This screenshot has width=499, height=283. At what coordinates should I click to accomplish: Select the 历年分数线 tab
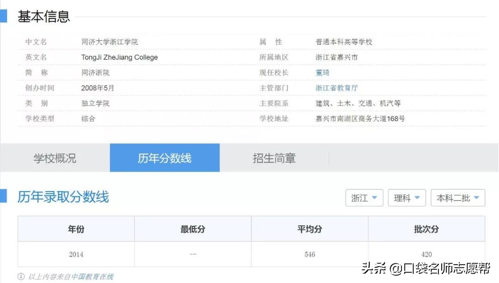coord(164,157)
